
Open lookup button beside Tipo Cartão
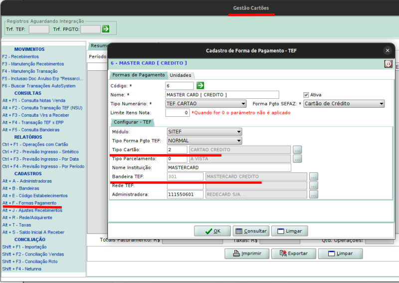pyautogui.click(x=297, y=150)
